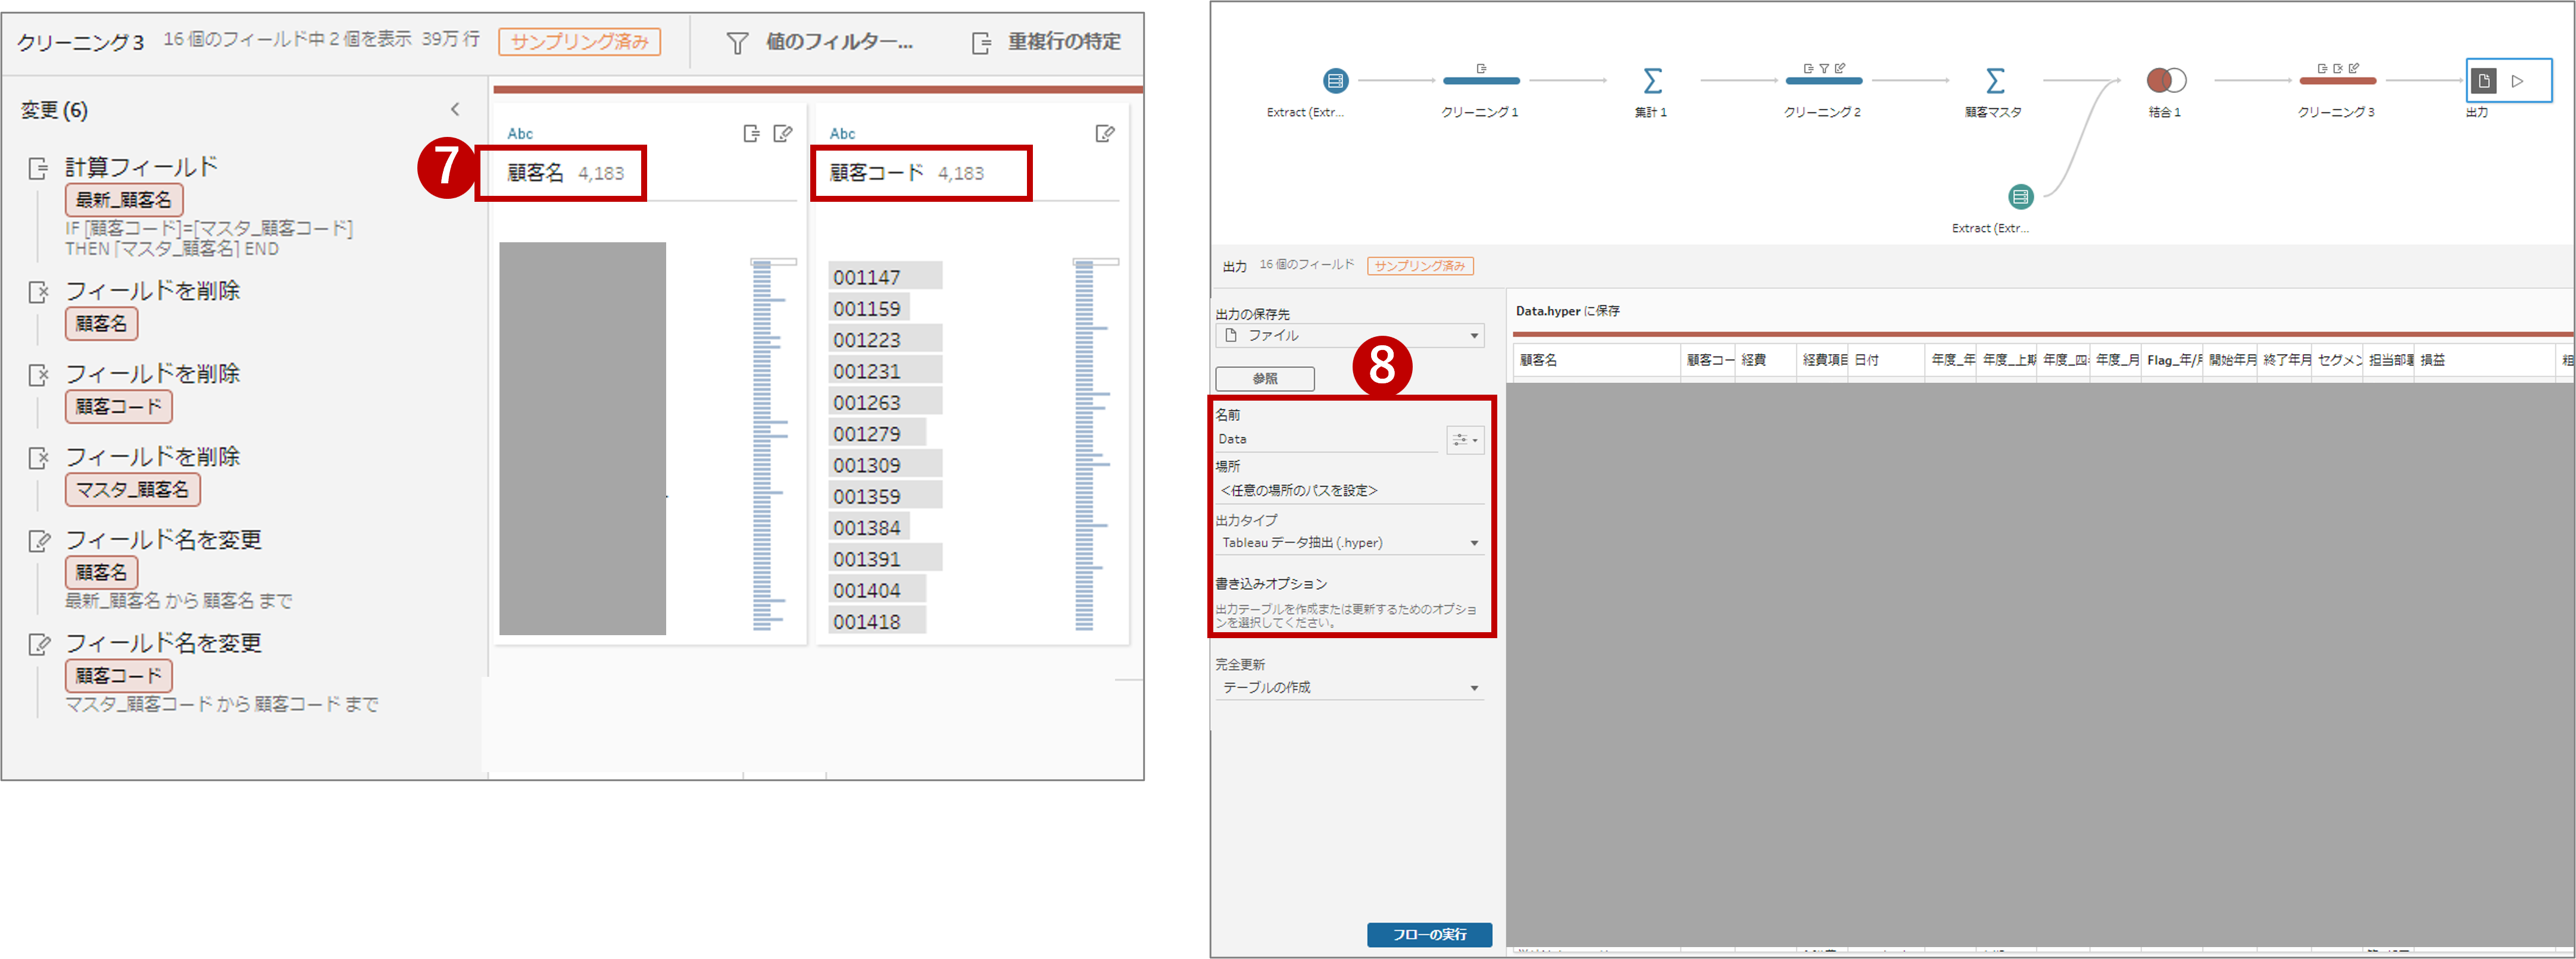Select the 顧客コード tag under second フィールドを削除
The image size is (2576, 959).
point(119,407)
